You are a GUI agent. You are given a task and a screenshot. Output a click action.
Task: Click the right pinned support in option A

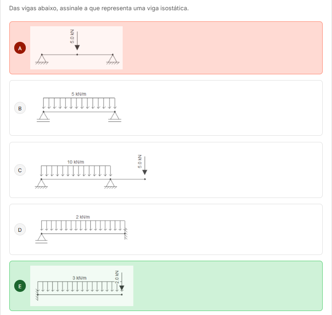(113, 59)
